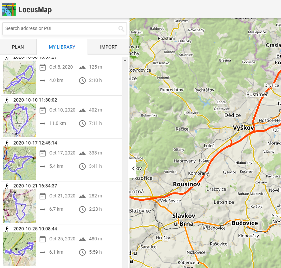Click the hiker icon for 2020-10-17 track
Screen dimensions: 281x268
[7, 143]
